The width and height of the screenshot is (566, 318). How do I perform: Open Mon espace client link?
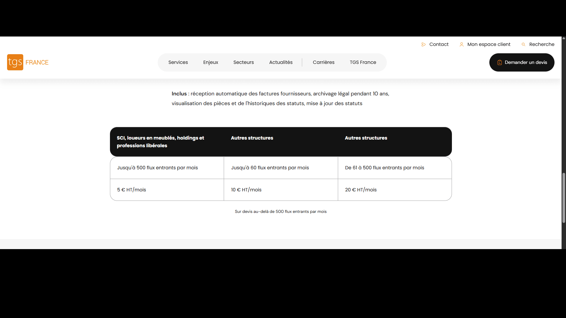click(488, 44)
